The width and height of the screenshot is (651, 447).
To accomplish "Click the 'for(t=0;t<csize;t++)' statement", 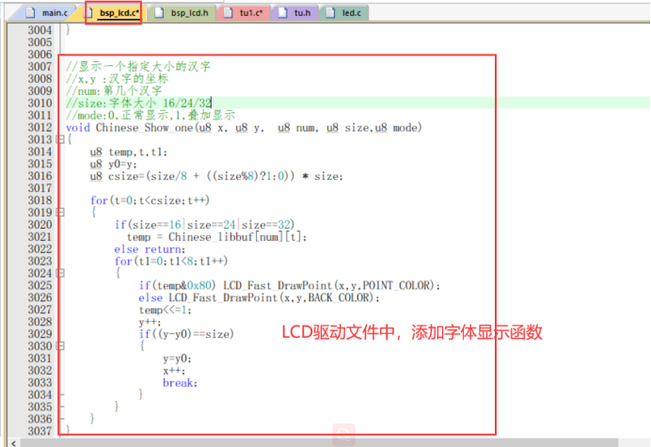I will click(x=150, y=200).
